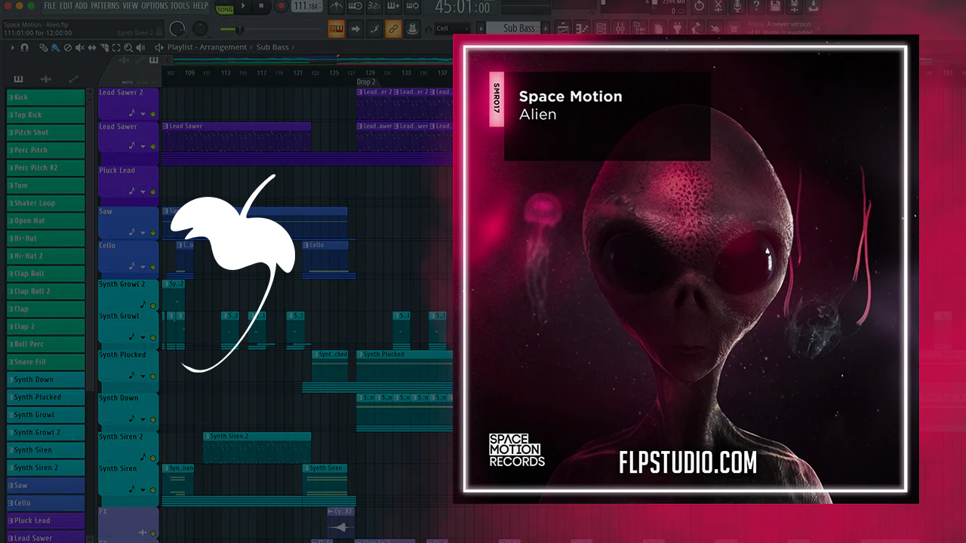Select the Top Kick pattern in picker
The width and height of the screenshot is (966, 543).
[46, 115]
